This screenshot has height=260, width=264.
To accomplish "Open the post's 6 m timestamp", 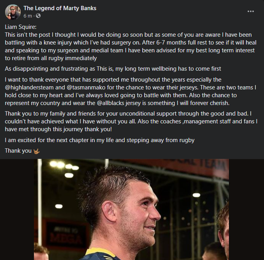I will (28, 16).
